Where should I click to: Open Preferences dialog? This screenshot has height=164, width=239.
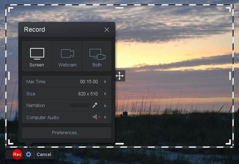click(67, 133)
